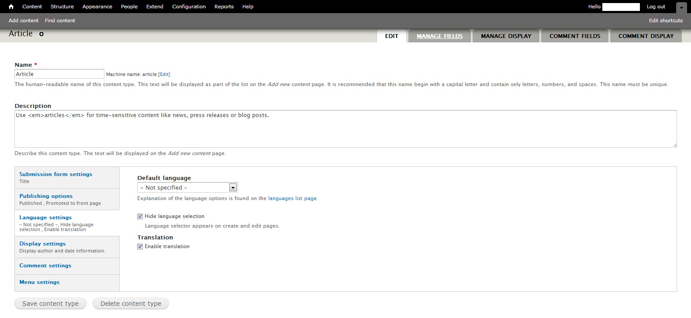The height and width of the screenshot is (318, 691).
Task: Open the Manage Display tab
Action: tap(506, 36)
